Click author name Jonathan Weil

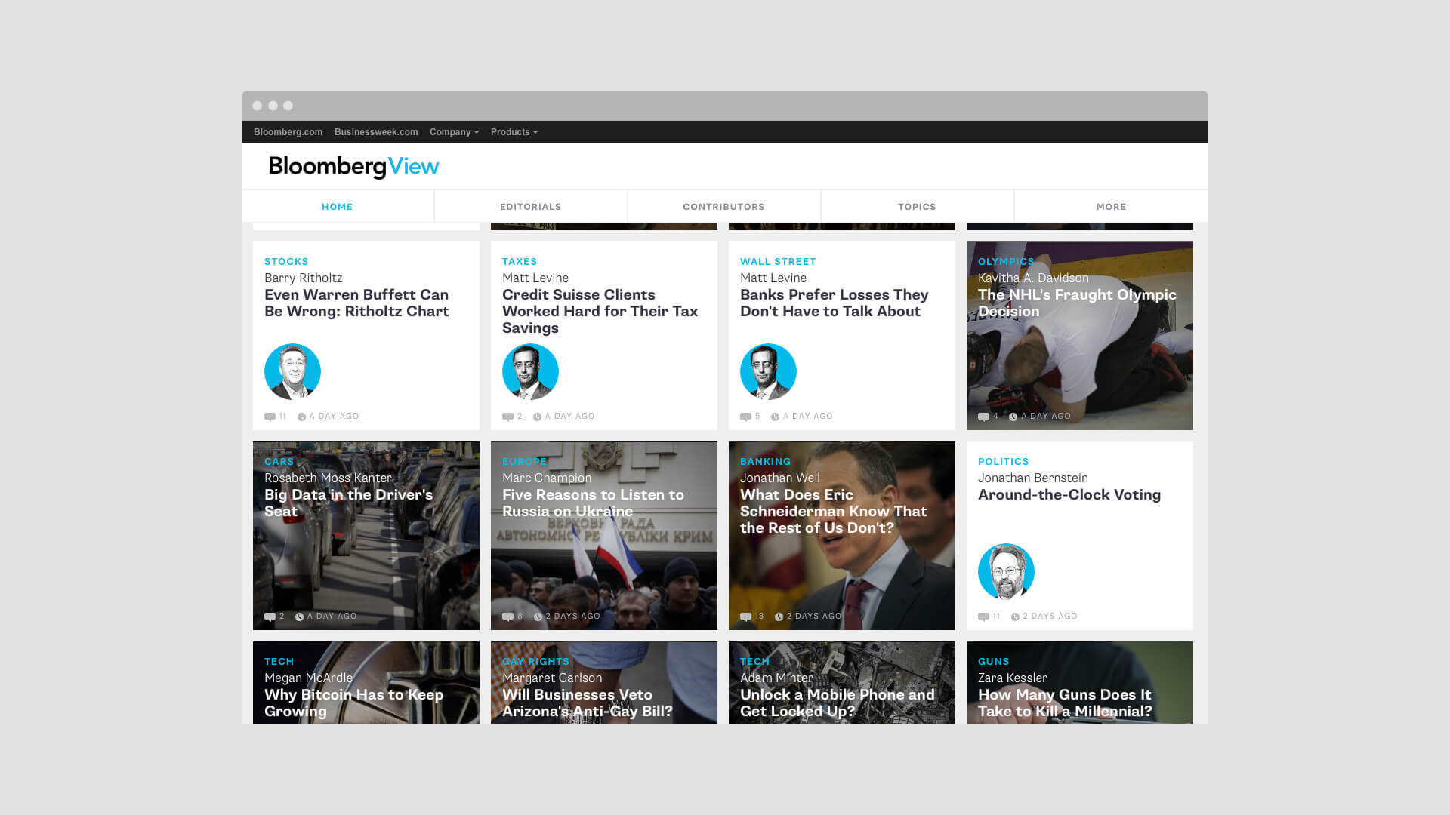[x=779, y=478]
